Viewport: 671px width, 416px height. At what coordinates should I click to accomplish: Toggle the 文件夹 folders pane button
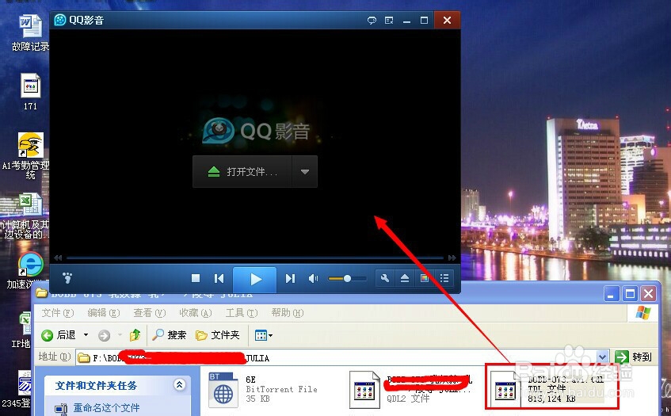pyautogui.click(x=218, y=335)
